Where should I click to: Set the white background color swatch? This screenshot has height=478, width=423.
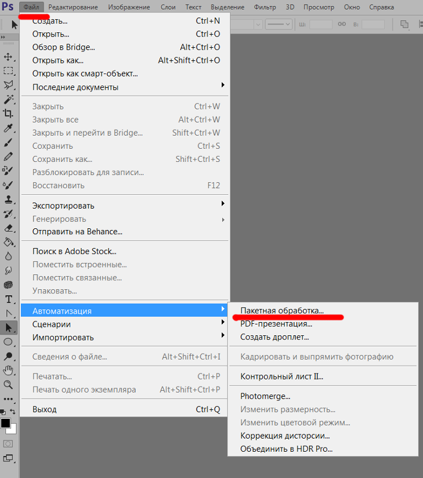[13, 430]
